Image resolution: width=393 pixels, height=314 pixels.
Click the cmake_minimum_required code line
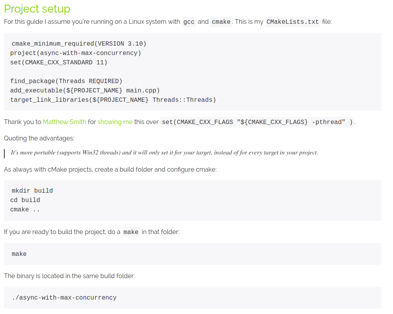click(x=79, y=44)
